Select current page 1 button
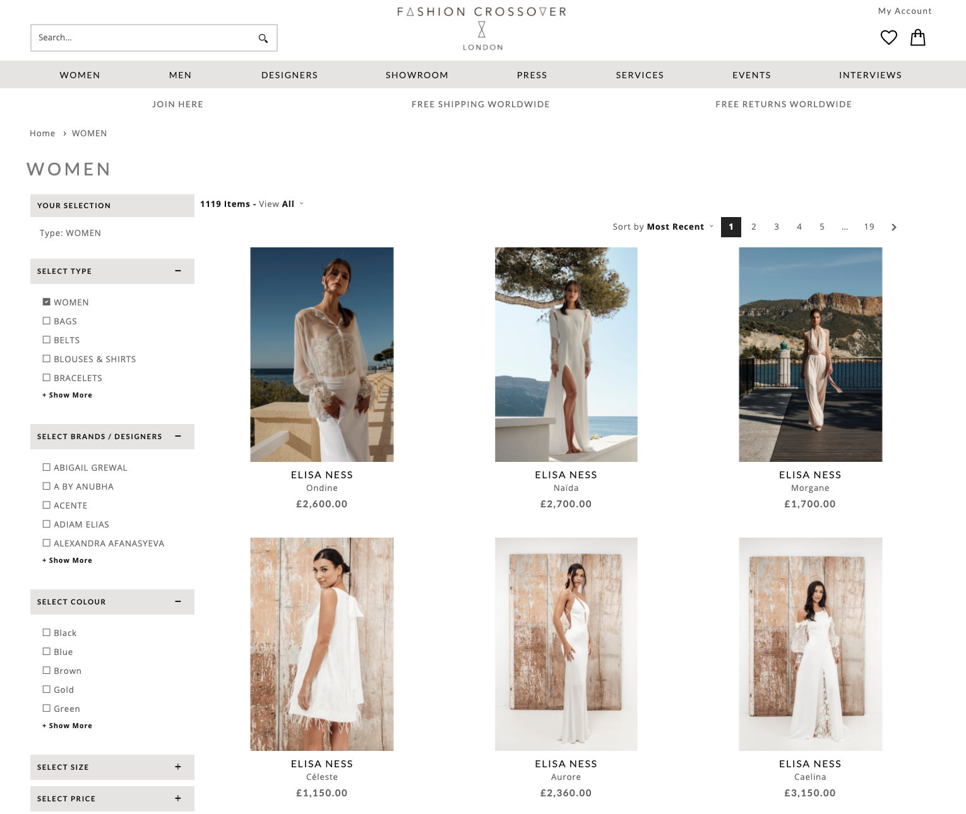Image resolution: width=966 pixels, height=814 pixels. [731, 227]
